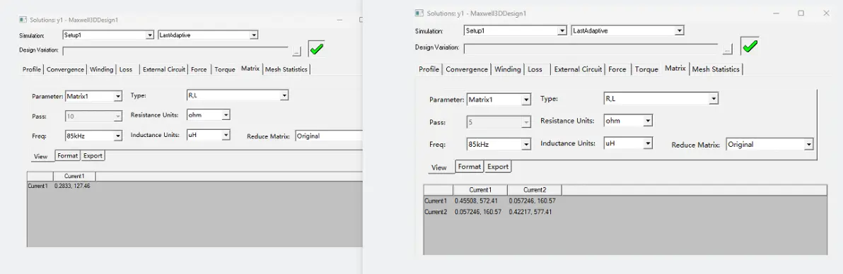
Task: Open the Simulation Setup1 dropdown in left window
Action: 150,35
